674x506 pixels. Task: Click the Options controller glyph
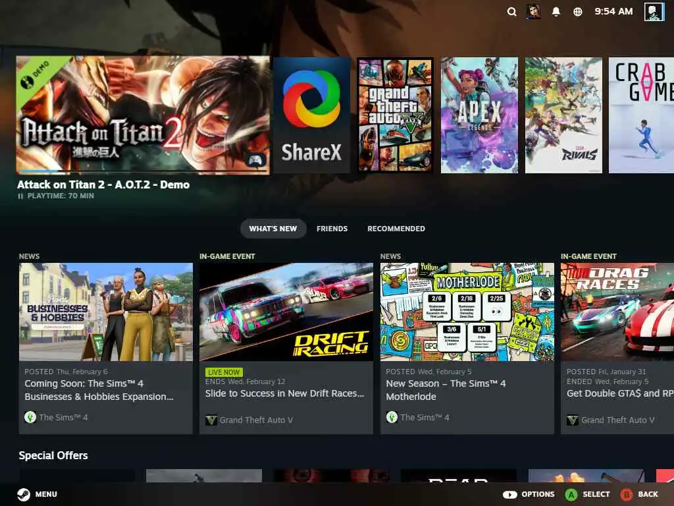[510, 495]
